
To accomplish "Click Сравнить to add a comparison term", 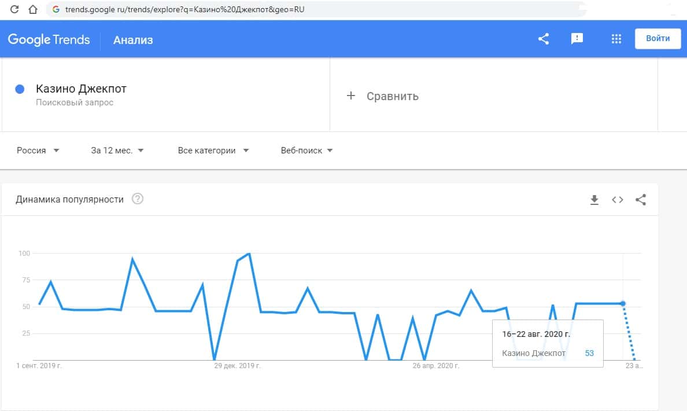I will pyautogui.click(x=383, y=96).
